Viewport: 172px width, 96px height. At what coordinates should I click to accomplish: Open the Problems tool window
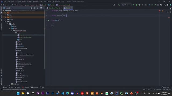[x=26, y=87]
